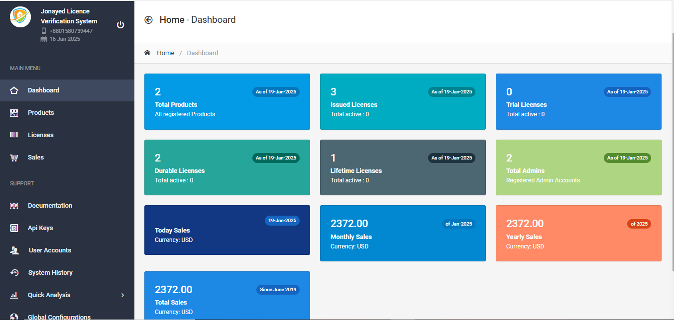Click the Home breadcrumb link
The width and height of the screenshot is (674, 320).
[x=165, y=53]
